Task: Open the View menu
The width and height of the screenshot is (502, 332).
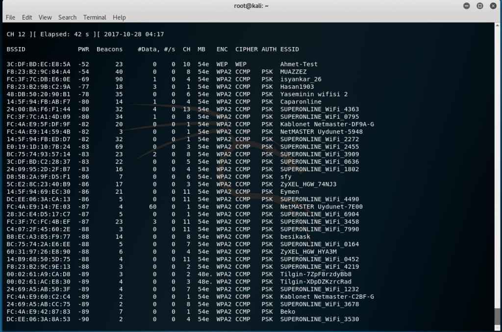Action: pyautogui.click(x=45, y=17)
